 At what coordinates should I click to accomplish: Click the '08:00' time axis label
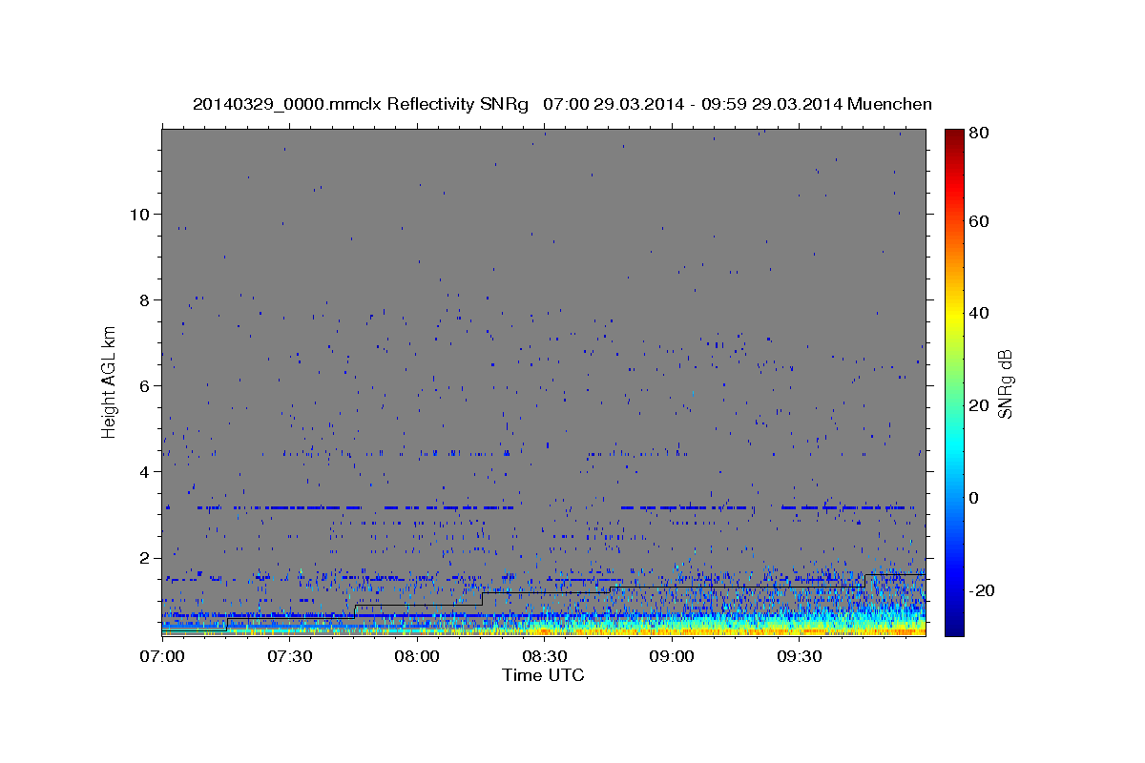click(417, 657)
